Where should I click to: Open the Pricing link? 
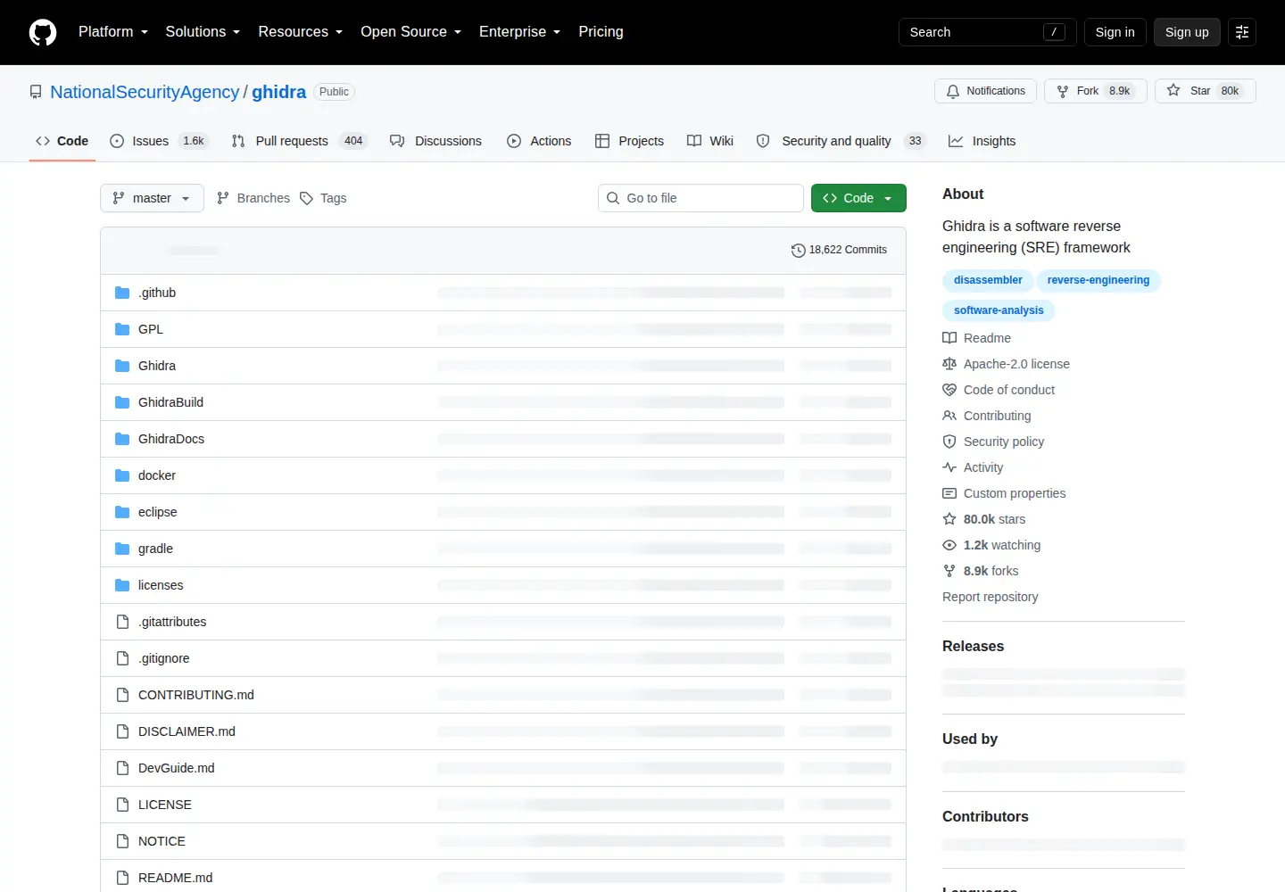pos(601,32)
